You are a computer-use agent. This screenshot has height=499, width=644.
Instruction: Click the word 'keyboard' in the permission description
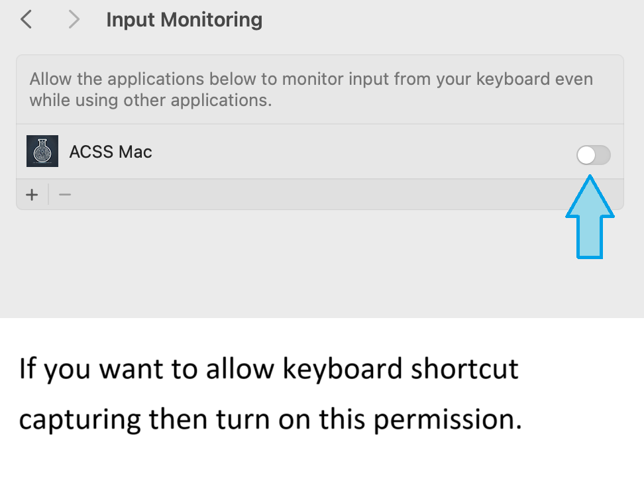point(513,79)
